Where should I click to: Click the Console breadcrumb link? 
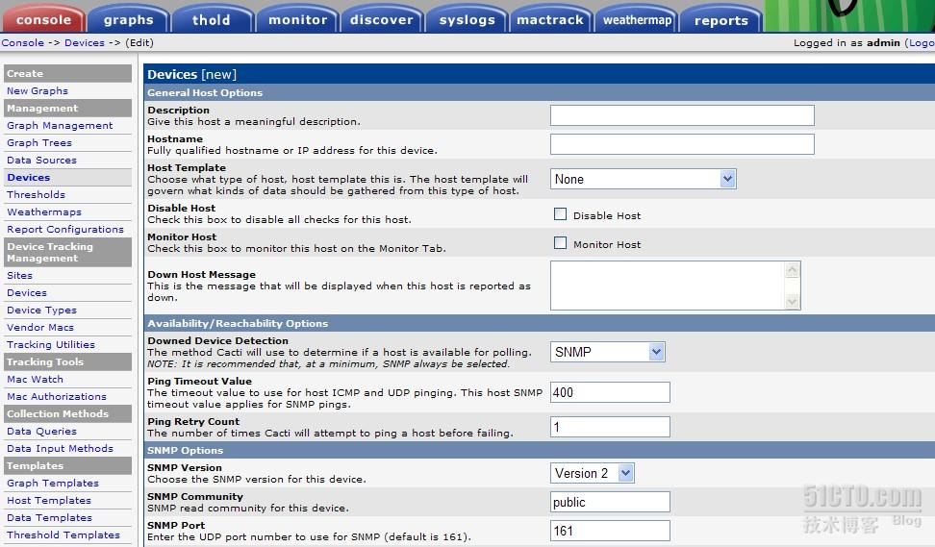tap(23, 43)
